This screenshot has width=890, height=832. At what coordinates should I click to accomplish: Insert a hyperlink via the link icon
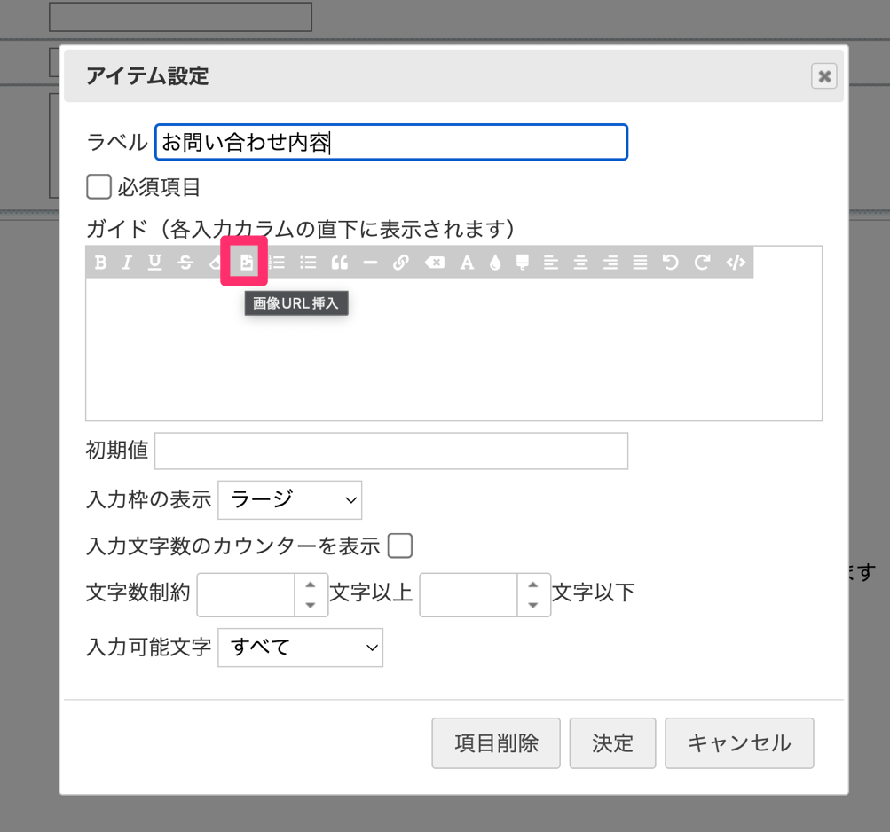pyautogui.click(x=401, y=263)
